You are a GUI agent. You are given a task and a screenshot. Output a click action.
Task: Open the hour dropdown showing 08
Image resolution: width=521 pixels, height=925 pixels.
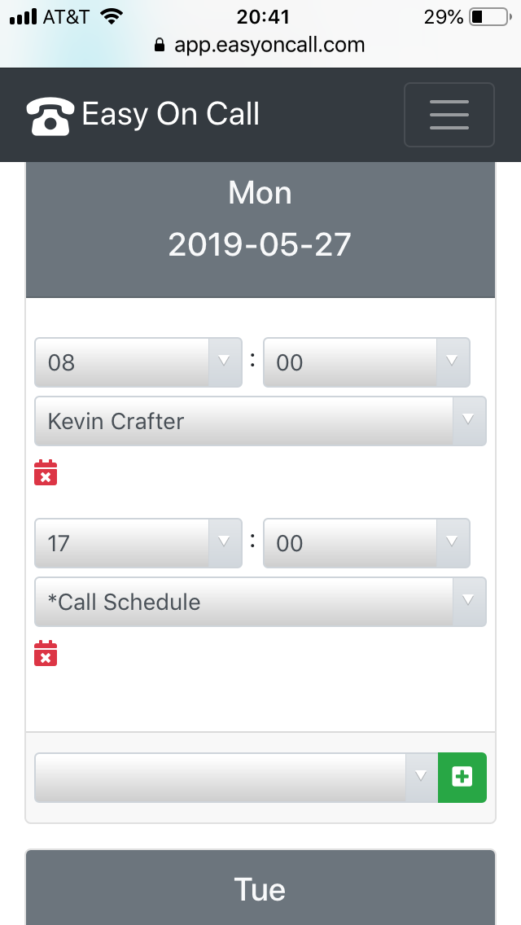coord(138,362)
